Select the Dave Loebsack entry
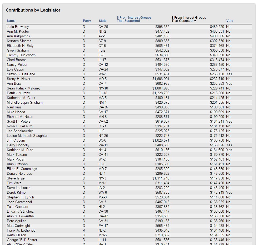The height and width of the screenshot is (245, 258). click(x=19, y=188)
